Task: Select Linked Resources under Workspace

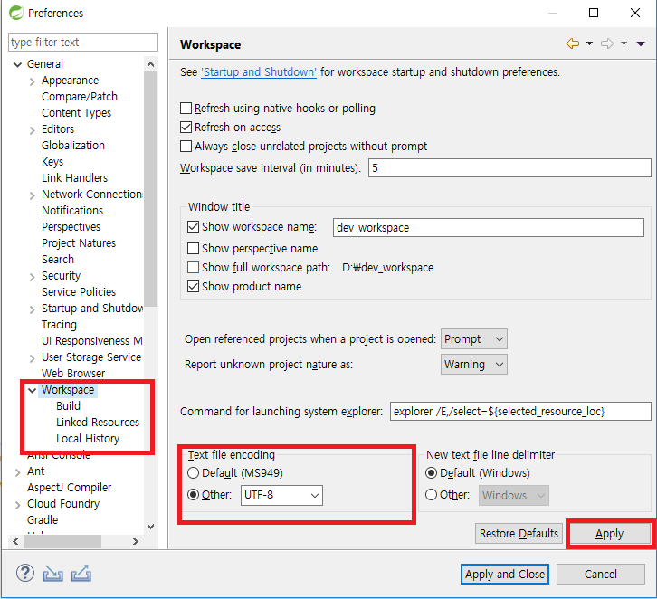Action: coord(98,423)
